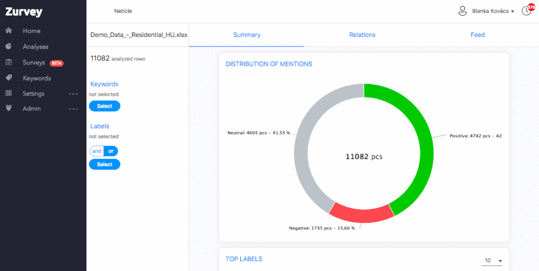Open the Top Labels count dropdown
539x271 pixels.
pyautogui.click(x=492, y=261)
